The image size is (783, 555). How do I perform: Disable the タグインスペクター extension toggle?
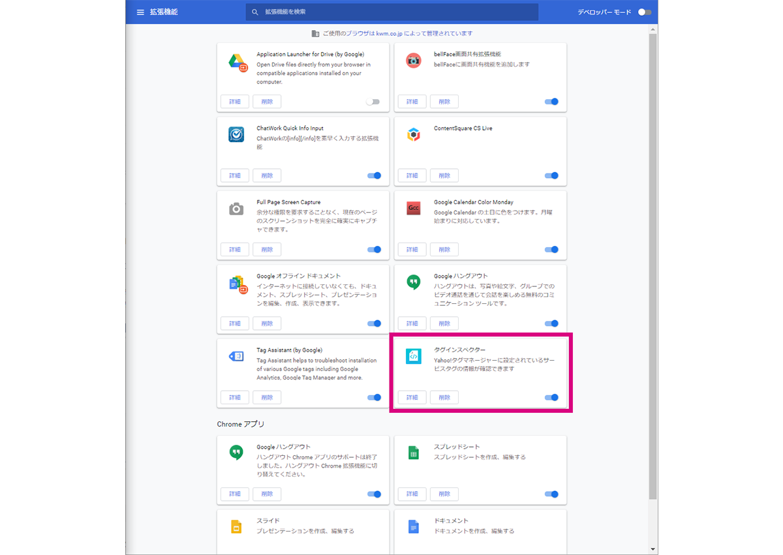point(551,397)
